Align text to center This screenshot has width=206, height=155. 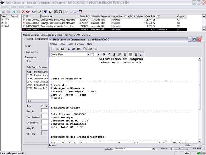(130, 54)
